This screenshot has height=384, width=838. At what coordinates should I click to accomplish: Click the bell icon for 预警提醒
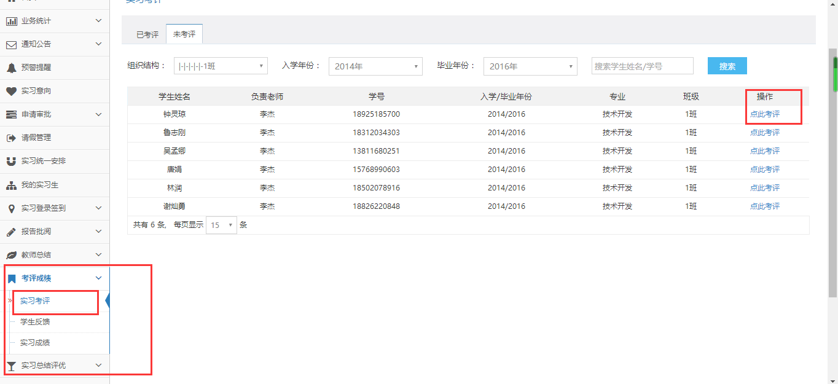point(11,68)
